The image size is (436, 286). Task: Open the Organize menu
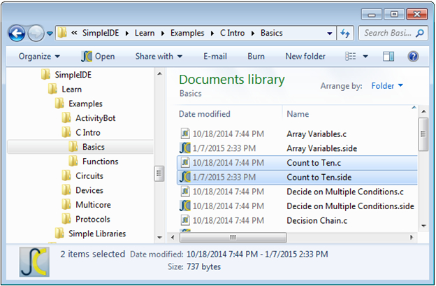tap(39, 57)
